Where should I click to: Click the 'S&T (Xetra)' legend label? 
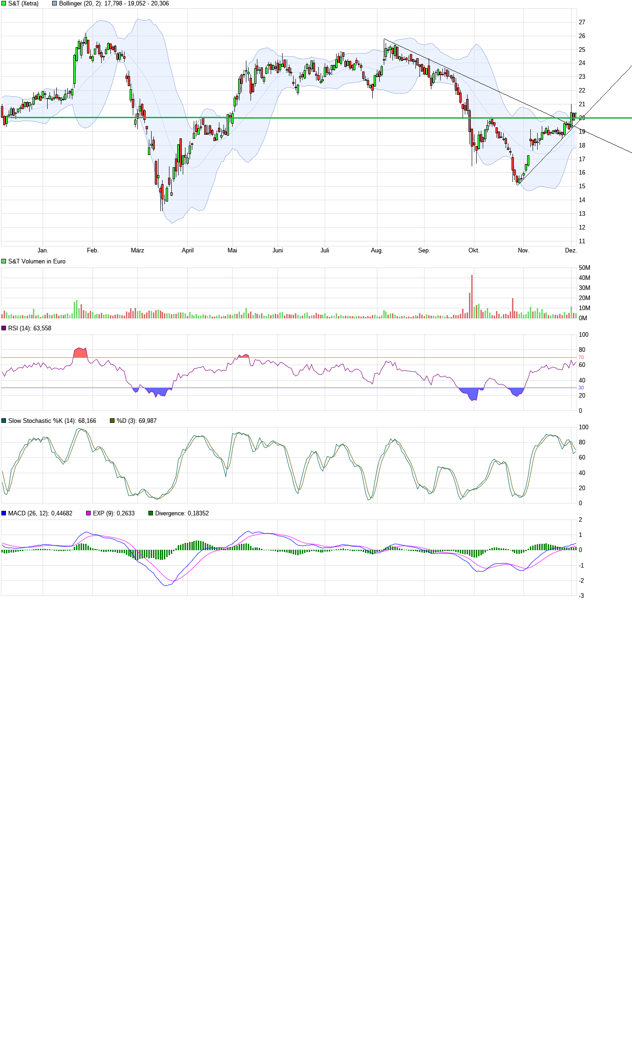point(23,4)
